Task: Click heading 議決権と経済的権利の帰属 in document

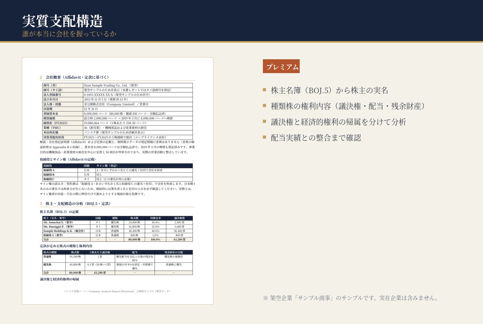Action: click(59, 279)
